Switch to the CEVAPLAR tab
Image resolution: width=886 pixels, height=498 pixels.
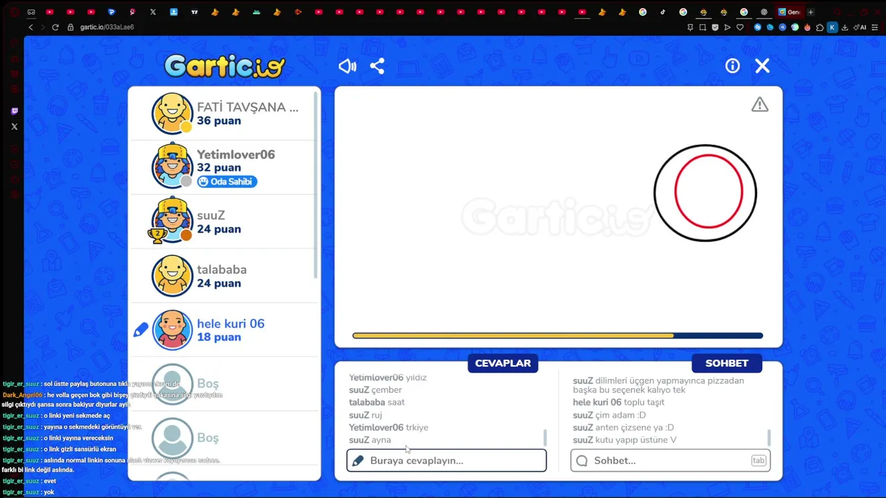click(503, 363)
